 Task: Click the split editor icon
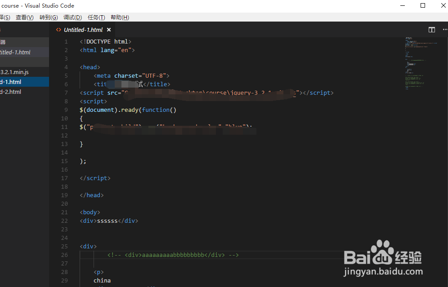pos(431,30)
